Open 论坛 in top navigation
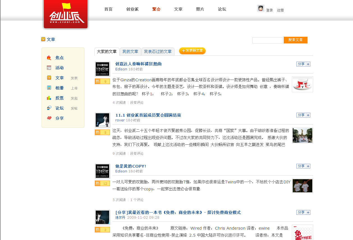The width and height of the screenshot is (353, 240). coord(222,9)
